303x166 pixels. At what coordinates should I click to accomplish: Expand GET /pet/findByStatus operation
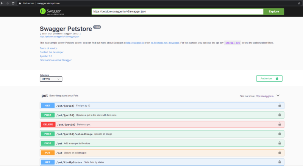click(x=162, y=162)
